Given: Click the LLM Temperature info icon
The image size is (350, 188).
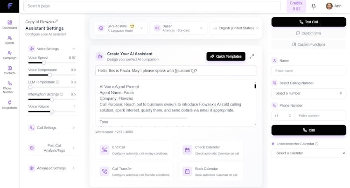Looking at the screenshot, I should (58, 82).
